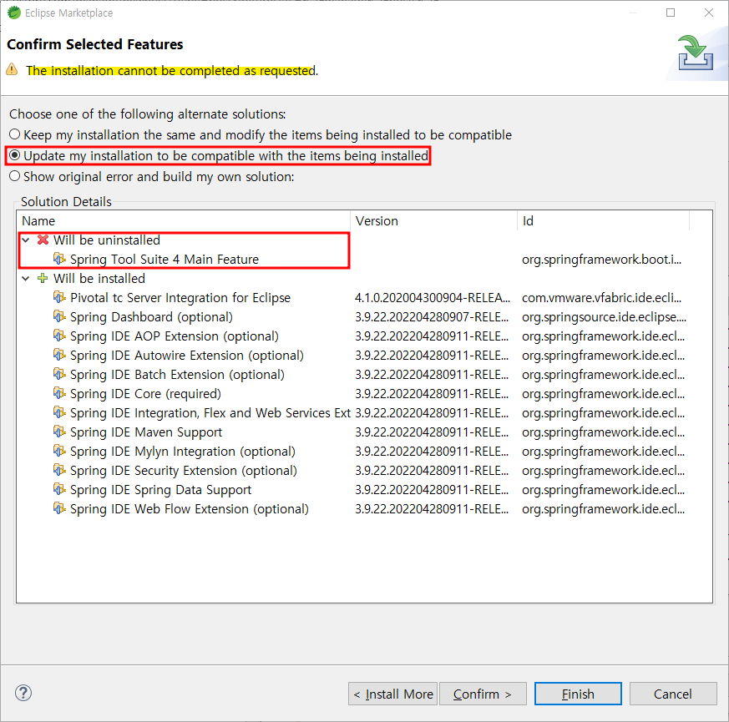Click the Spring IDE Autowire Extension icon
729x722 pixels.
click(59, 355)
